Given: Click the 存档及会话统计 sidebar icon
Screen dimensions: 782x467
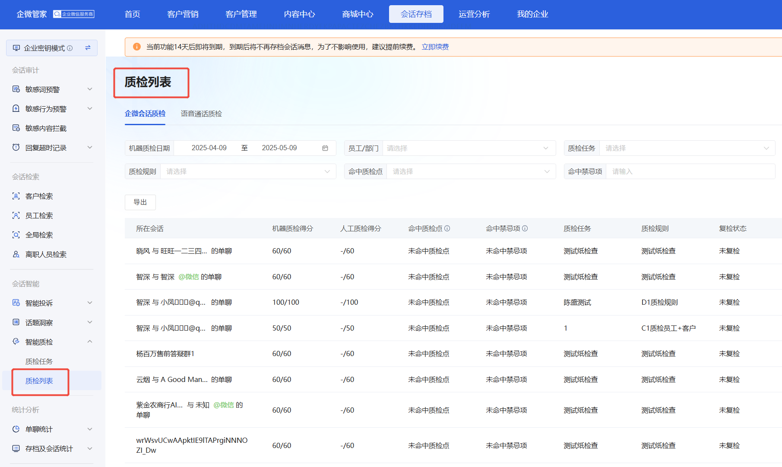Looking at the screenshot, I should [16, 448].
